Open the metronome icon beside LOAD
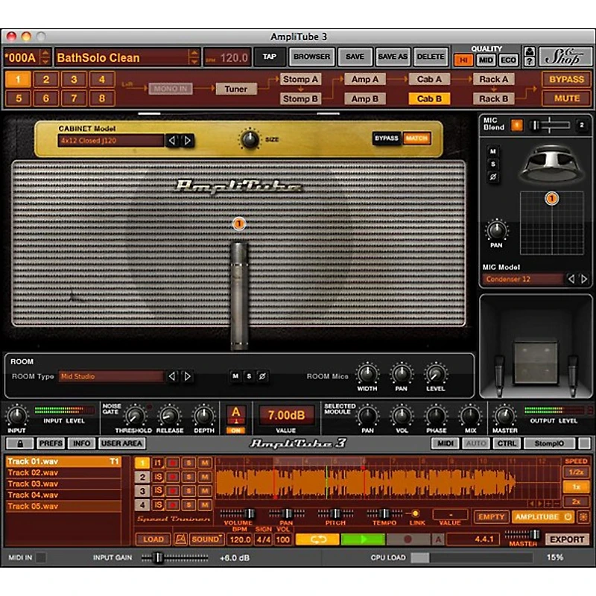This screenshot has height=596, width=596. tap(180, 539)
